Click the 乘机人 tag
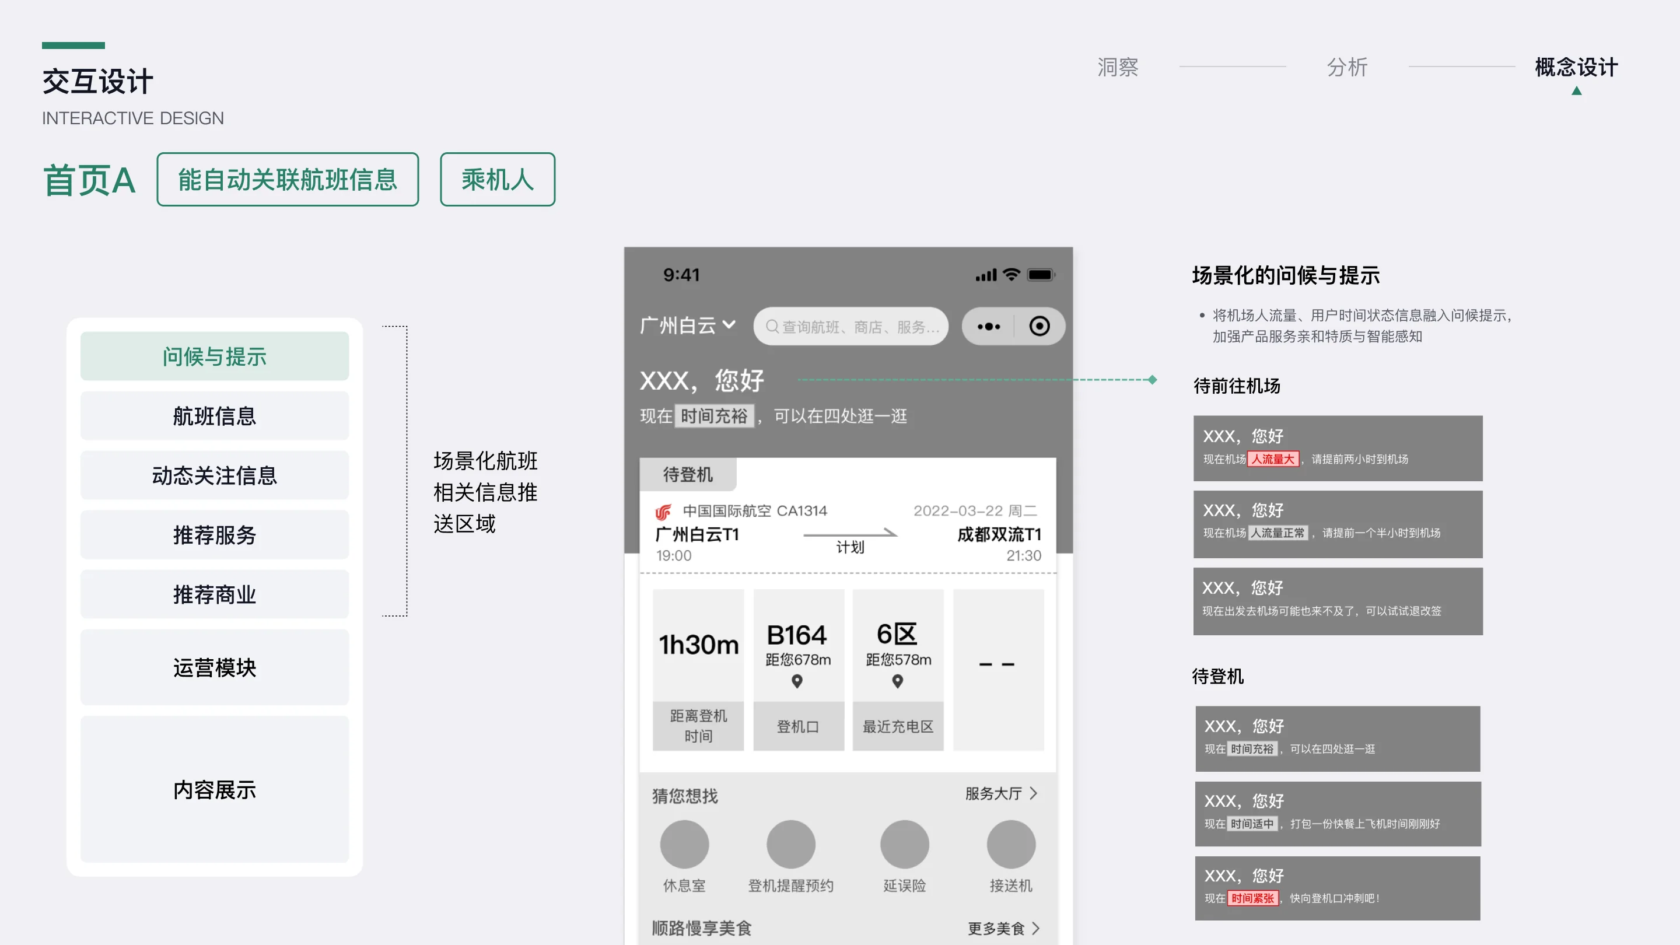This screenshot has height=945, width=1680. 498,179
